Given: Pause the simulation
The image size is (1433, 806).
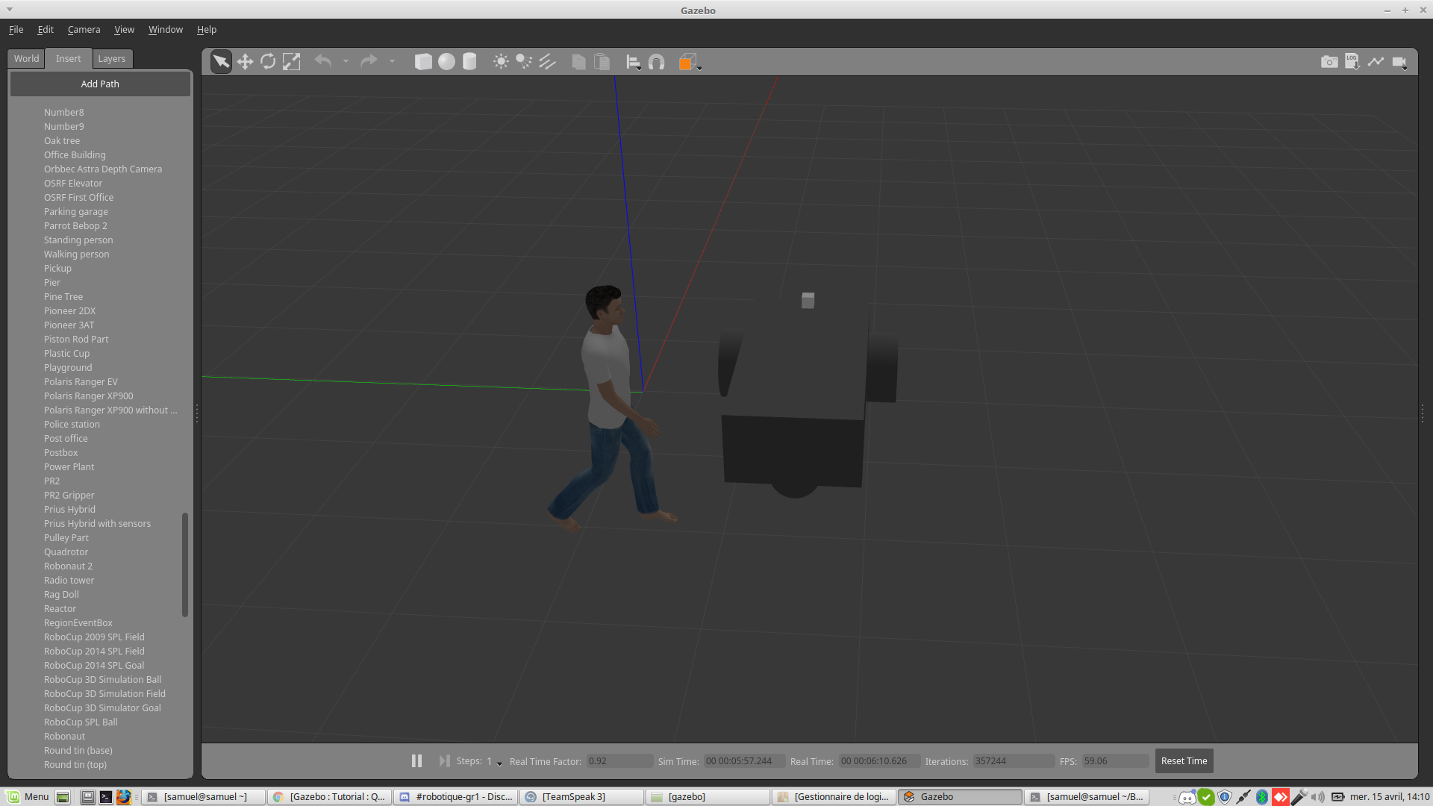Looking at the screenshot, I should click(x=416, y=760).
